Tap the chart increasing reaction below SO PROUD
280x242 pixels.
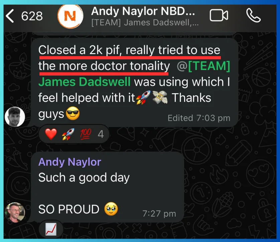point(51,229)
